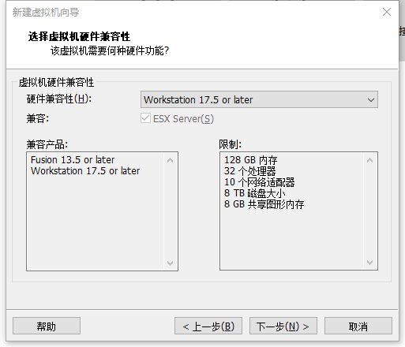
Task: Toggle the ESX Server checkbox
Action: click(x=145, y=118)
